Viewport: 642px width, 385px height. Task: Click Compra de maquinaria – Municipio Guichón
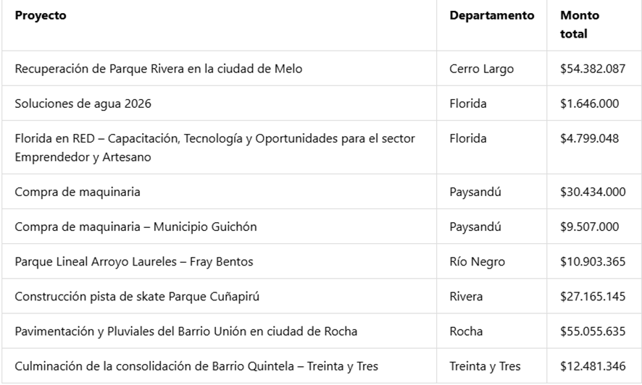pos(136,227)
